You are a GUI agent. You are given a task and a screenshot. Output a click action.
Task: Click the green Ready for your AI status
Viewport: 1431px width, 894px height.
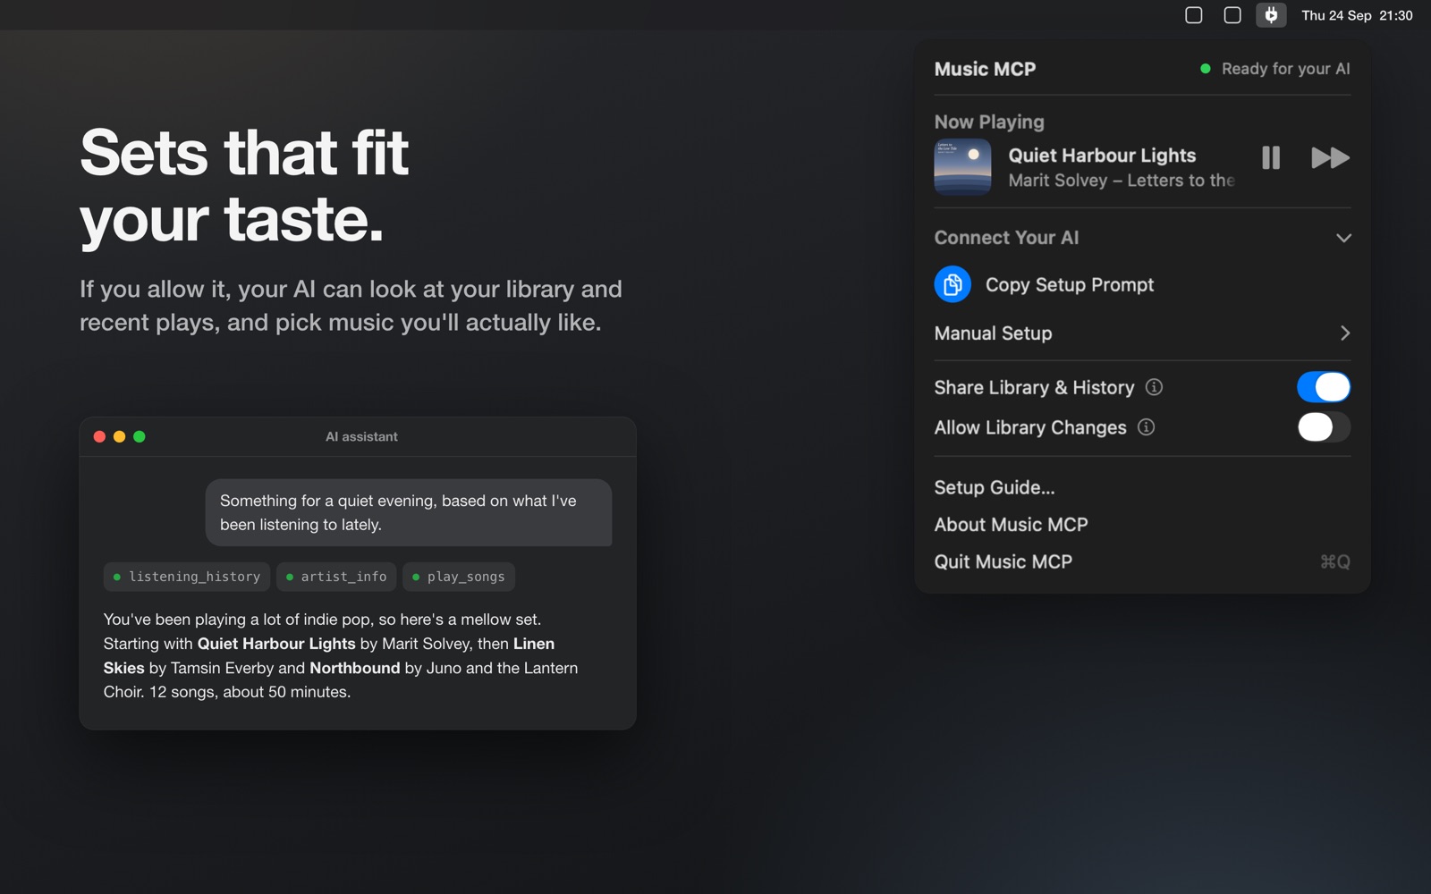[1275, 69]
